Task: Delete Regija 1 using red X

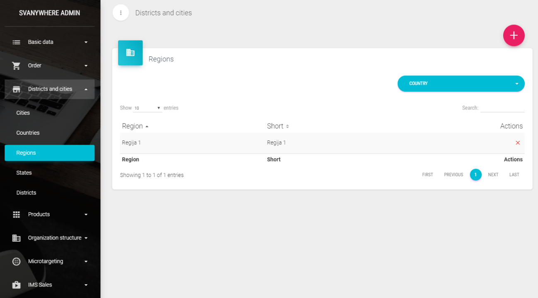Action: pos(517,143)
